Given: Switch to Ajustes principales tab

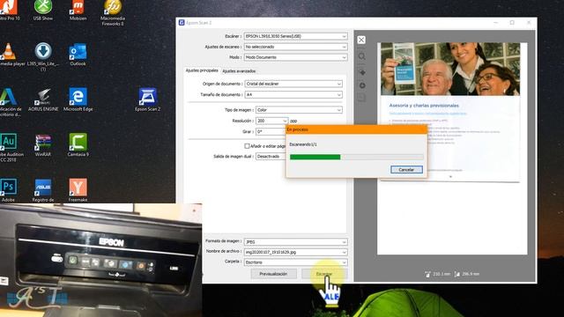Looking at the screenshot, I should click(202, 70).
